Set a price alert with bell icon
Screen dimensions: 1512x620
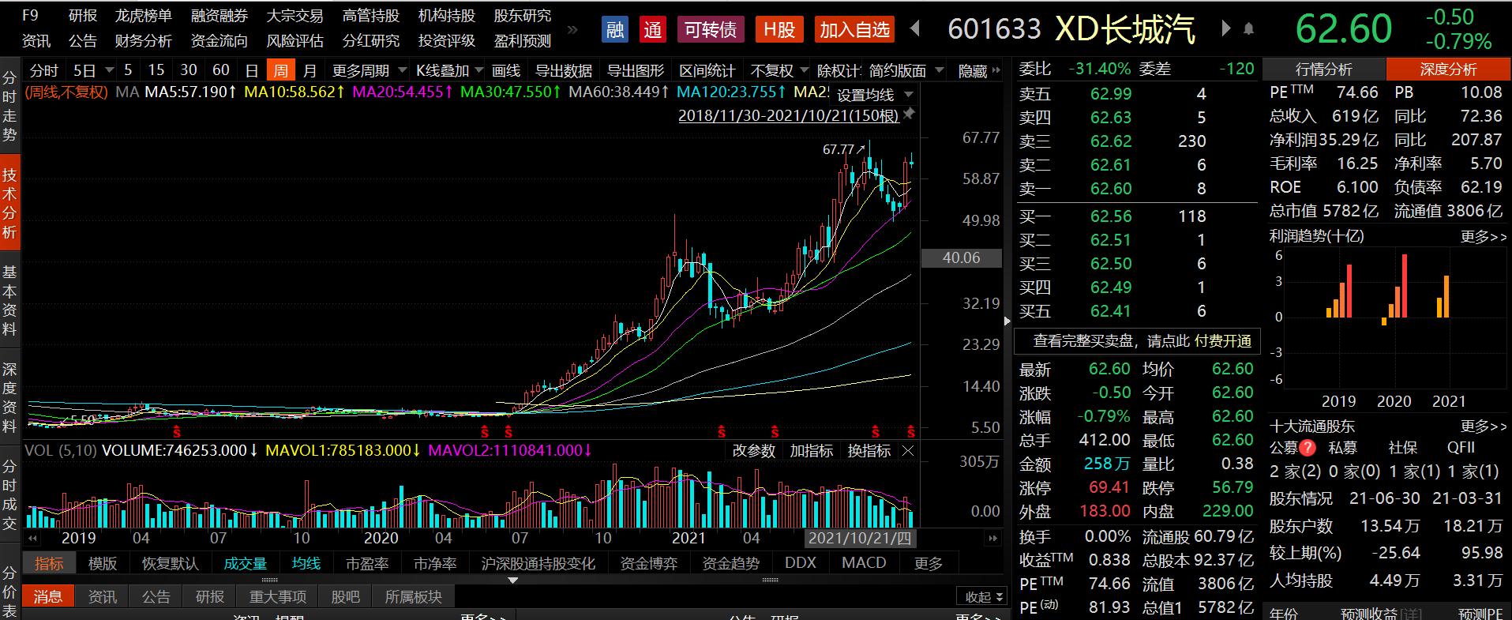pos(1248,29)
